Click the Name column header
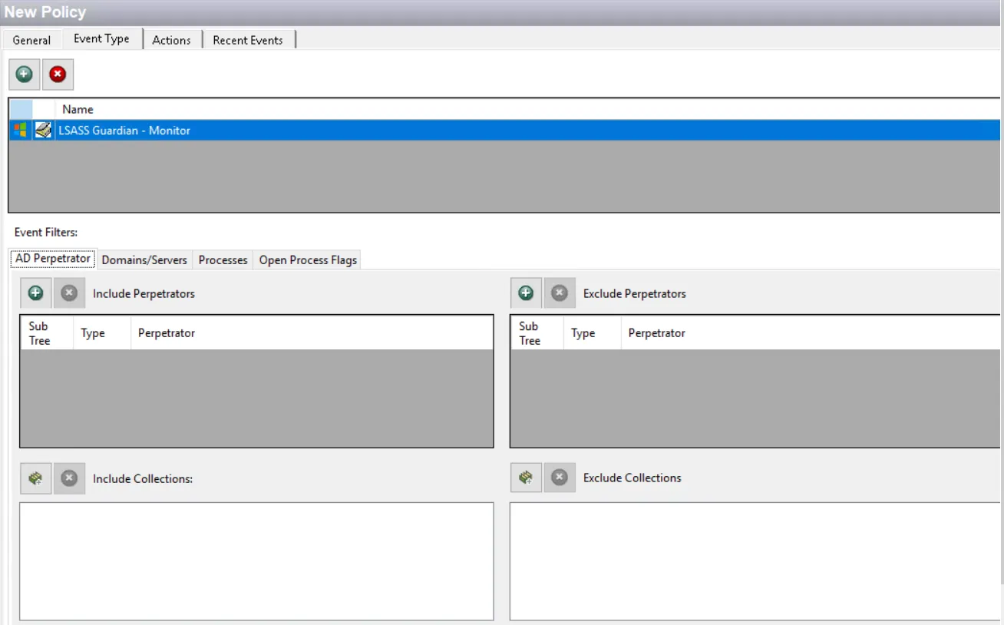The image size is (1004, 625). pyautogui.click(x=527, y=109)
